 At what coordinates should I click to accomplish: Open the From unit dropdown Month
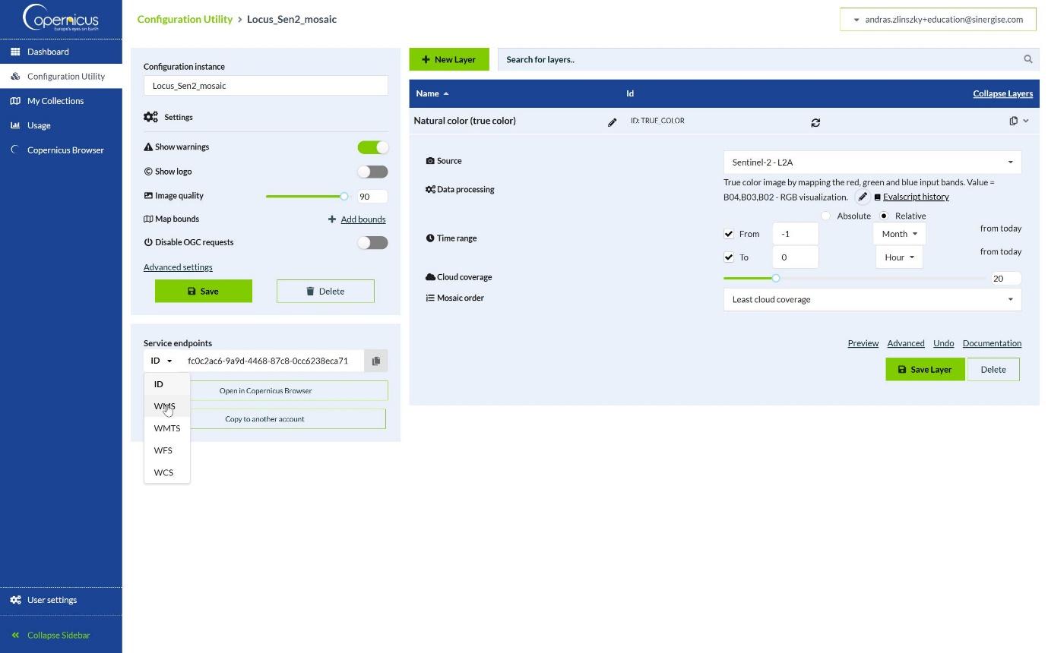pyautogui.click(x=899, y=234)
